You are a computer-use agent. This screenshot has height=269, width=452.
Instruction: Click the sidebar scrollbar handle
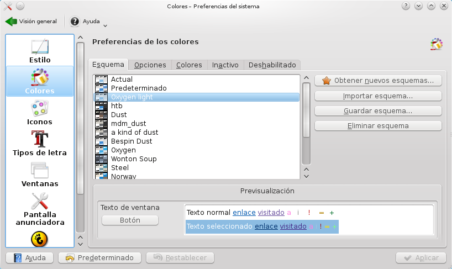(x=81, y=118)
